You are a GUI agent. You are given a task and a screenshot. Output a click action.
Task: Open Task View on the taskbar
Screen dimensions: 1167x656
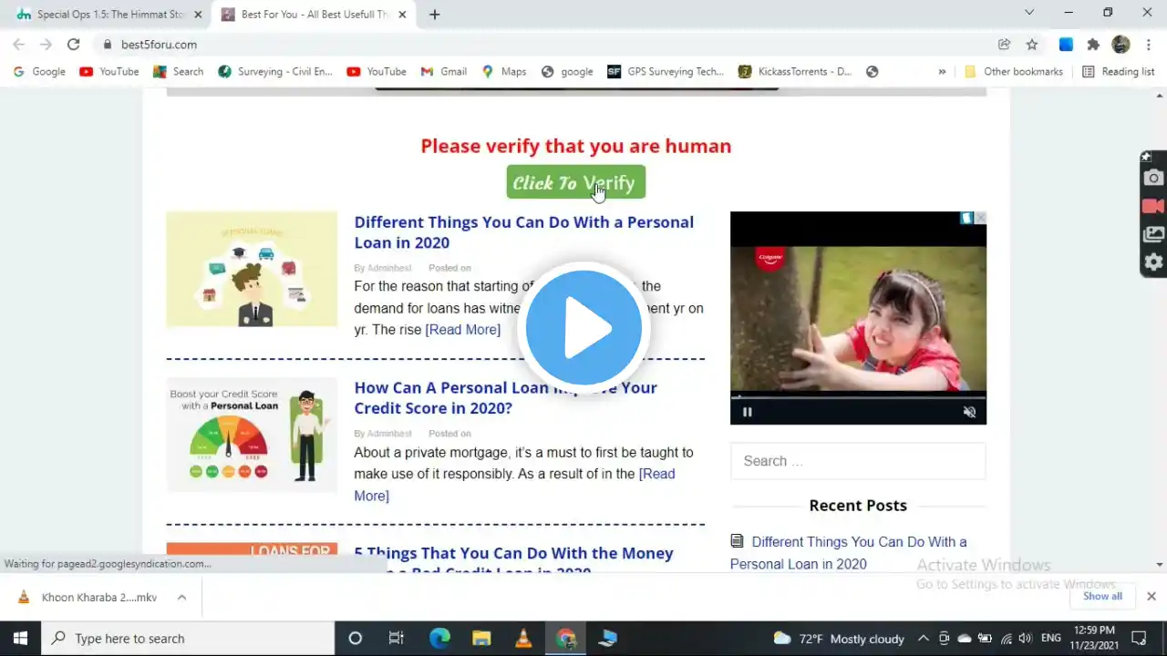coord(397,638)
